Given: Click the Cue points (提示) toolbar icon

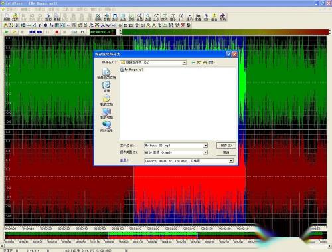Looking at the screenshot, I should click(189, 17).
